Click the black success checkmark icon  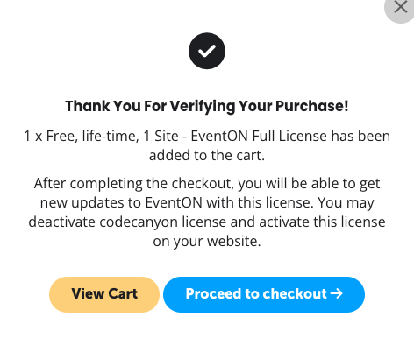(207, 51)
